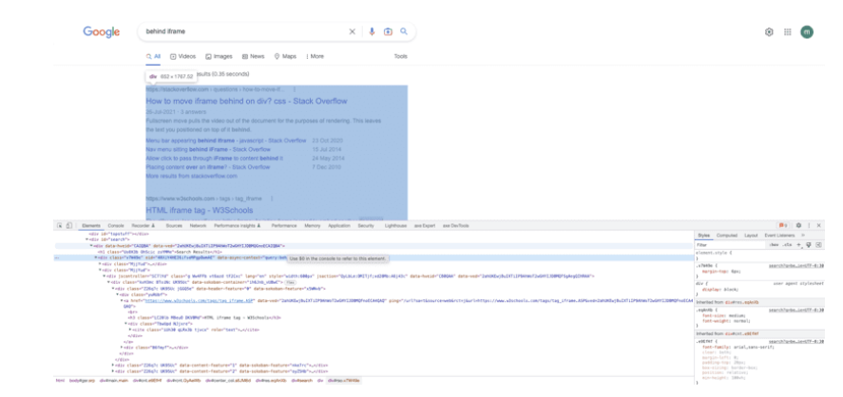Open the HTML iframe tag - W3Schools result
This screenshot has width=843, height=397.
[182, 209]
